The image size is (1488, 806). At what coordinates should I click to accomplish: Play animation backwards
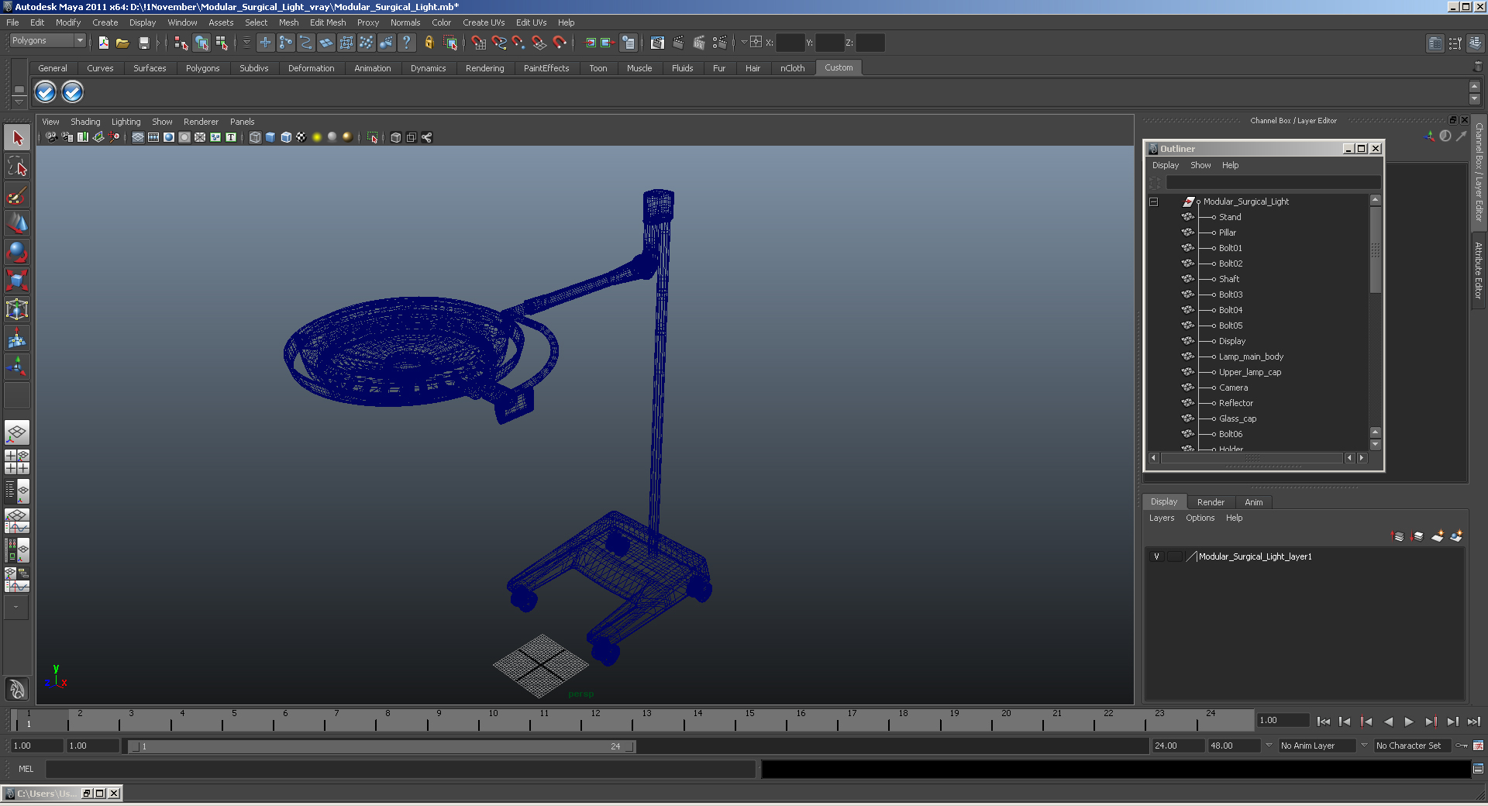pyautogui.click(x=1388, y=722)
